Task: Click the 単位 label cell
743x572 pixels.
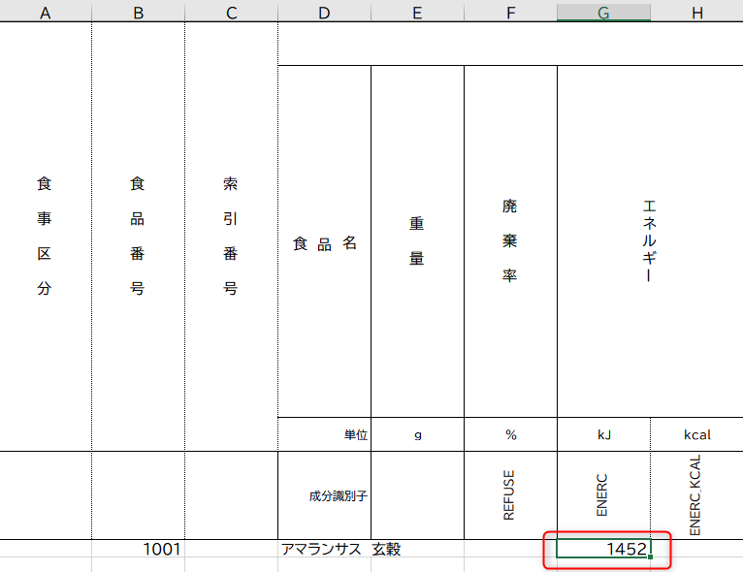Action: tap(324, 434)
